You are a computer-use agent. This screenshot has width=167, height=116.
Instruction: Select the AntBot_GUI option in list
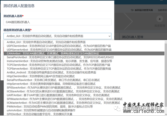click(x=84, y=42)
